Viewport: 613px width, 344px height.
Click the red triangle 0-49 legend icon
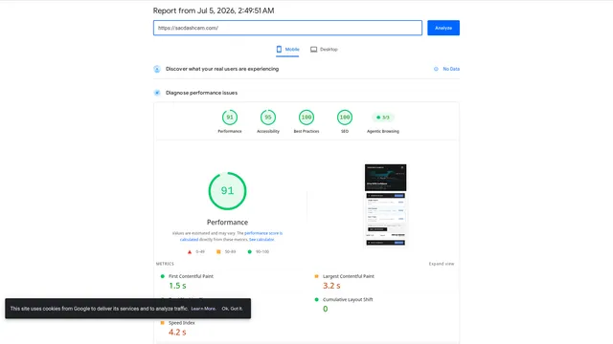190,252
